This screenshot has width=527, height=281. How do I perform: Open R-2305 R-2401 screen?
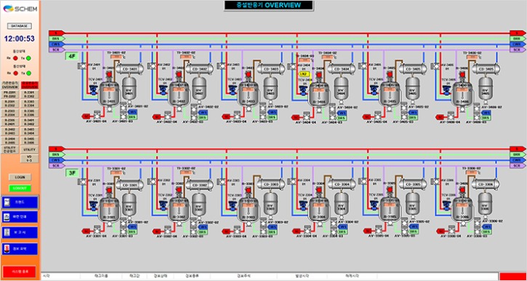10,122
